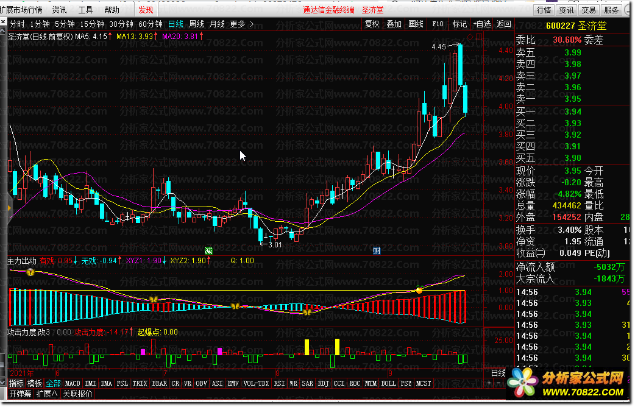Apply the OBV indicator

click(201, 383)
